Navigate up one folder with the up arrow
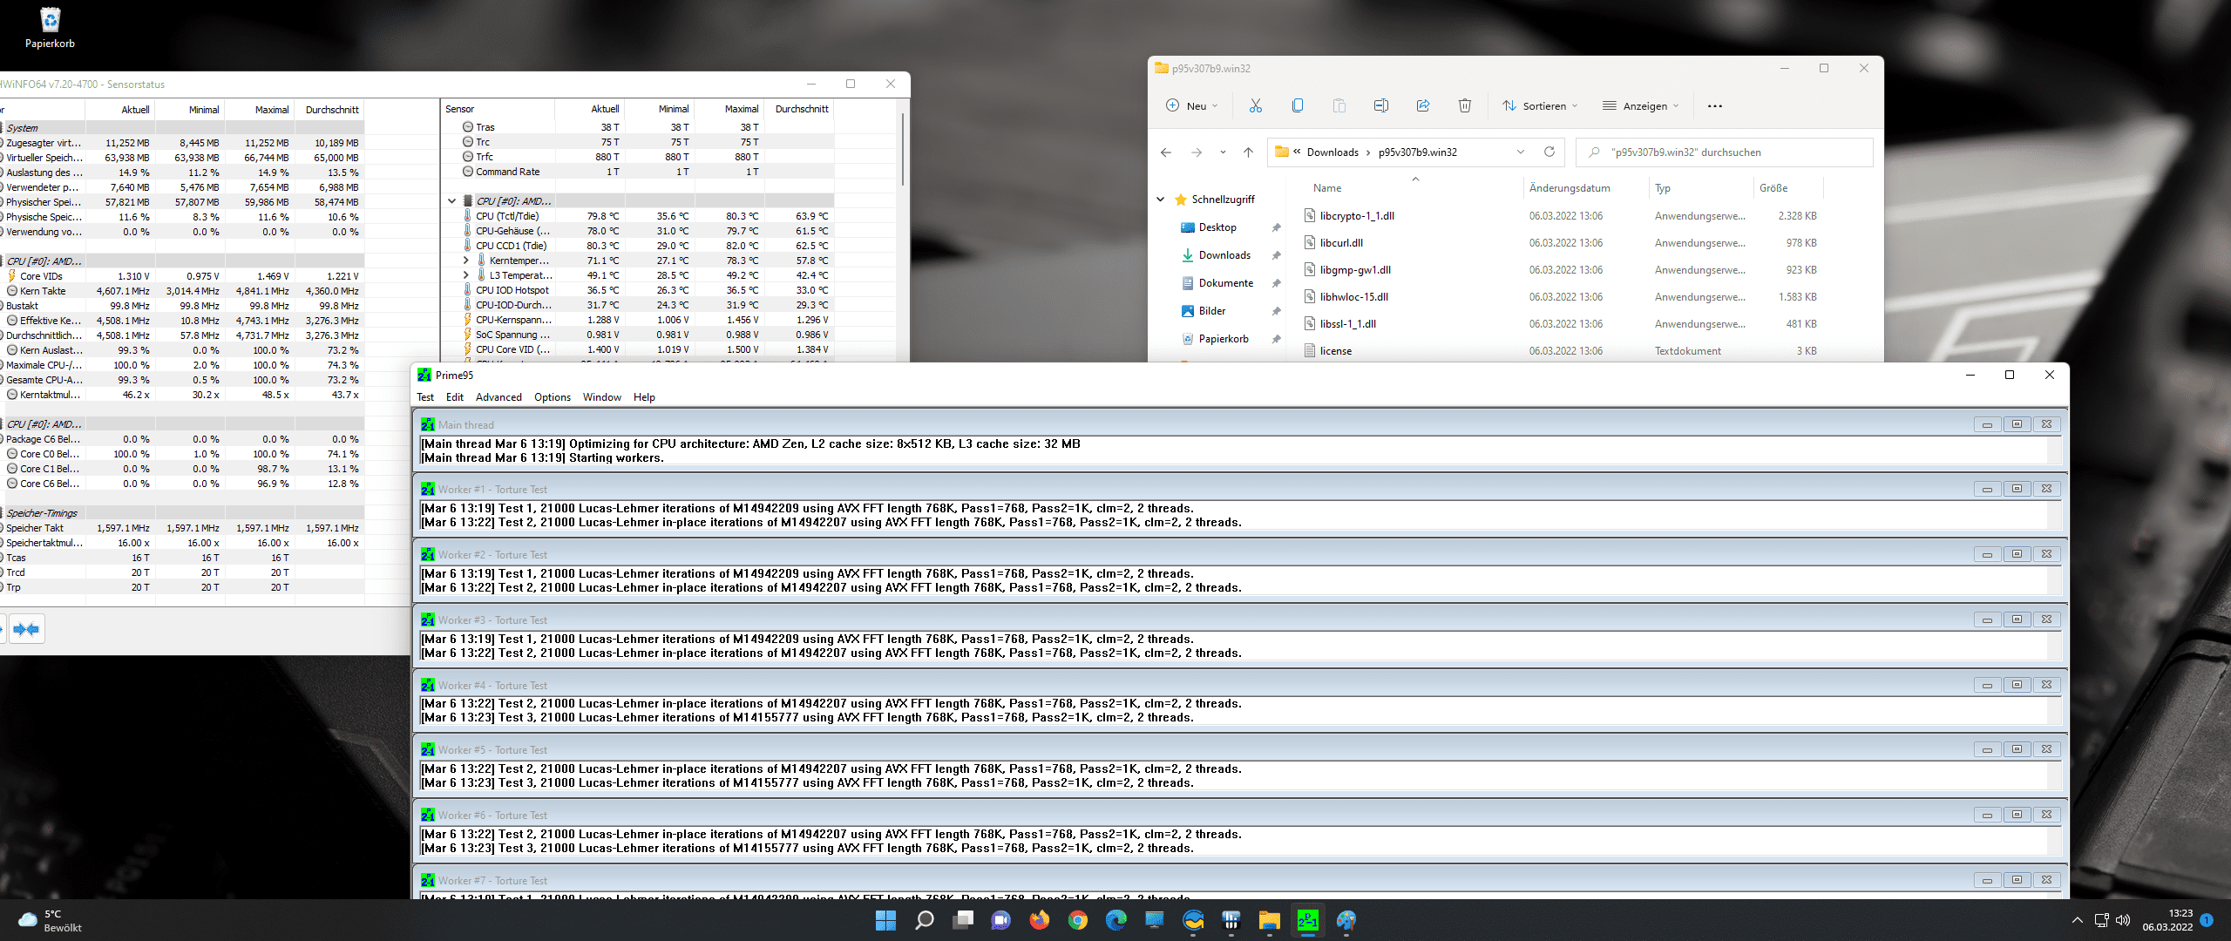Viewport: 2231px width, 941px height. tap(1248, 152)
